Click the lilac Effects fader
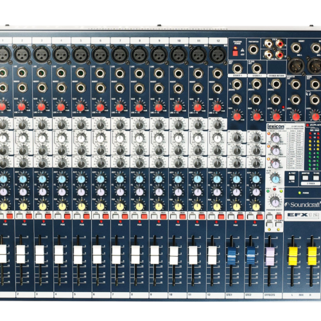Image resolution: width=321 pixels, height=321 pixels. (x=270, y=256)
